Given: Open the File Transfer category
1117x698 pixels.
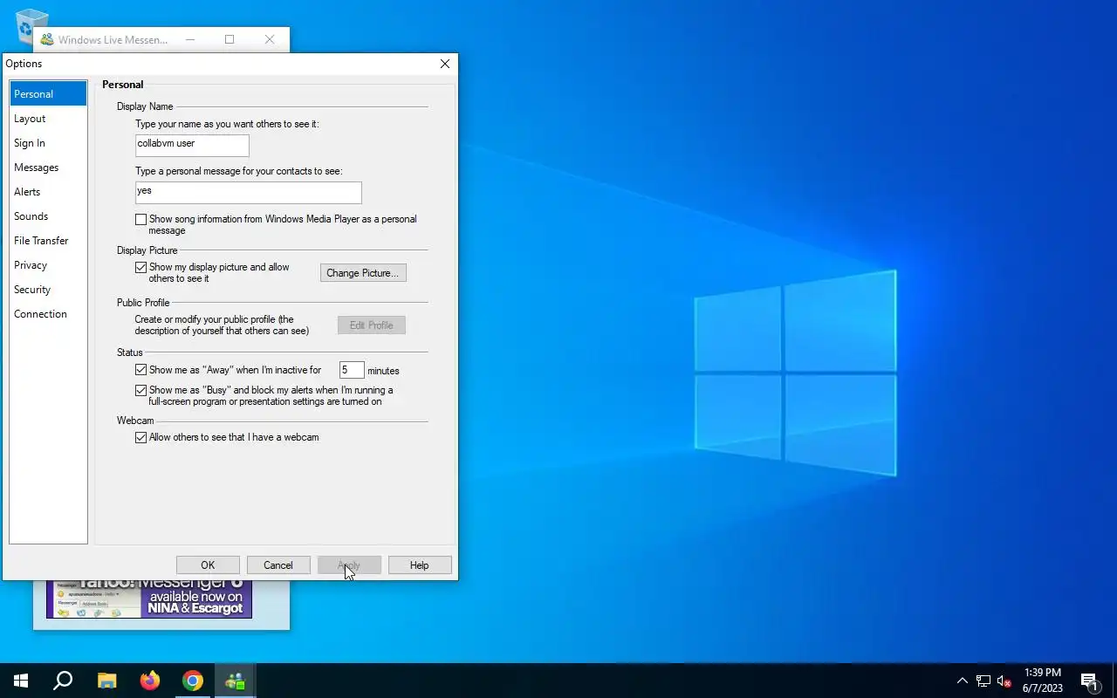Looking at the screenshot, I should [48, 241].
